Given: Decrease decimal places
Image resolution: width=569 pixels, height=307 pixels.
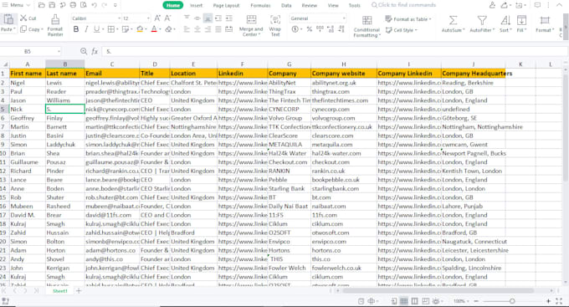Looking at the screenshot, I should [341, 29].
